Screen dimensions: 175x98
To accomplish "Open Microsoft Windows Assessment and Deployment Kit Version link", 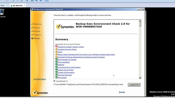I will click(x=81, y=57).
